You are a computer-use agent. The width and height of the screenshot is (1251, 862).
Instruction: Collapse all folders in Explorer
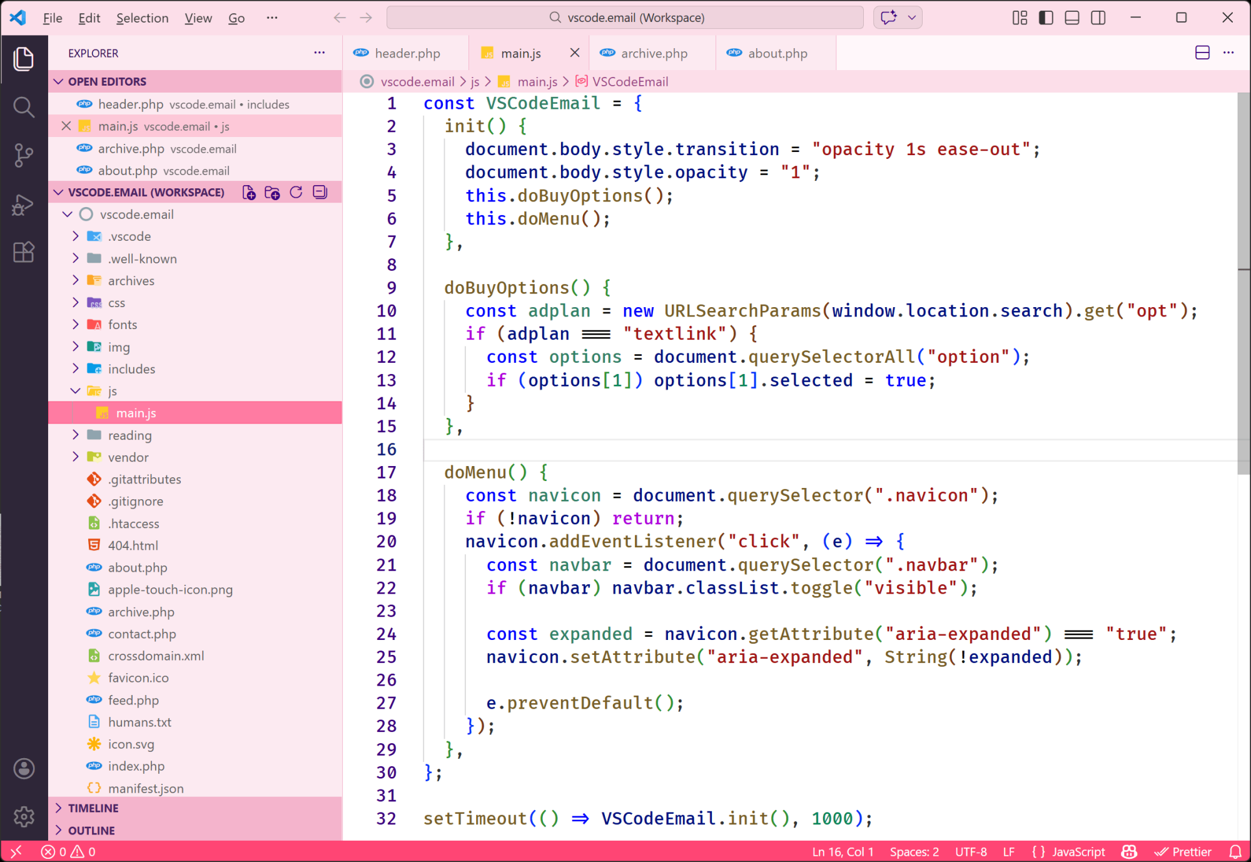click(x=320, y=192)
